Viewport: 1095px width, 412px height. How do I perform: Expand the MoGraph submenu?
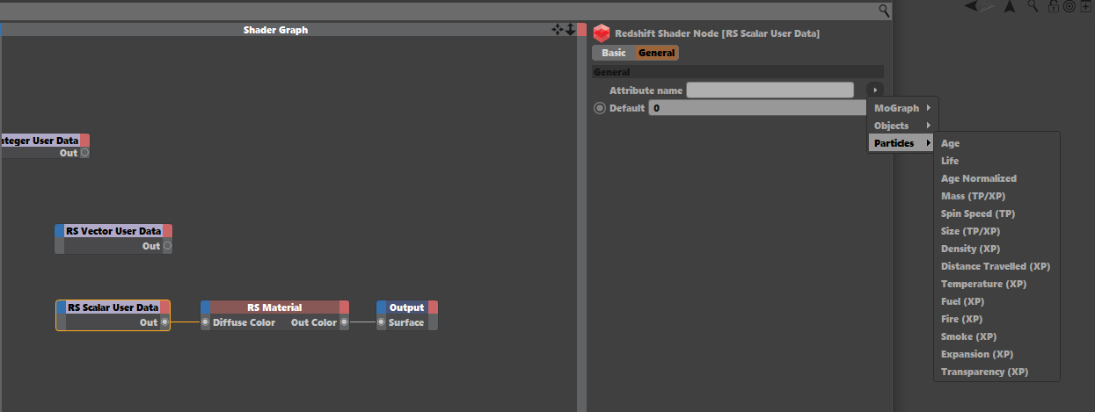click(x=902, y=108)
